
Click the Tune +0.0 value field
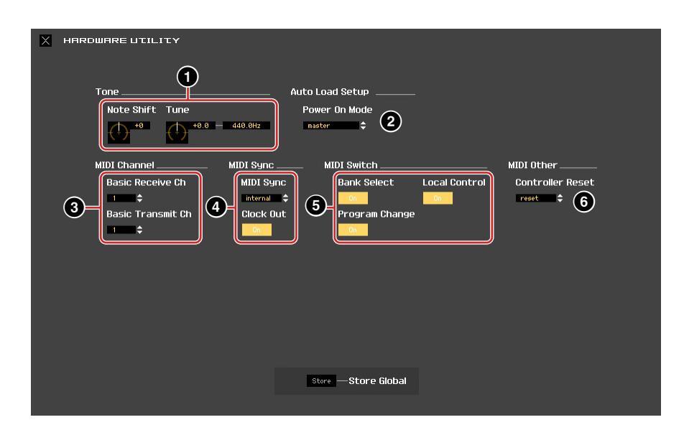(x=199, y=126)
